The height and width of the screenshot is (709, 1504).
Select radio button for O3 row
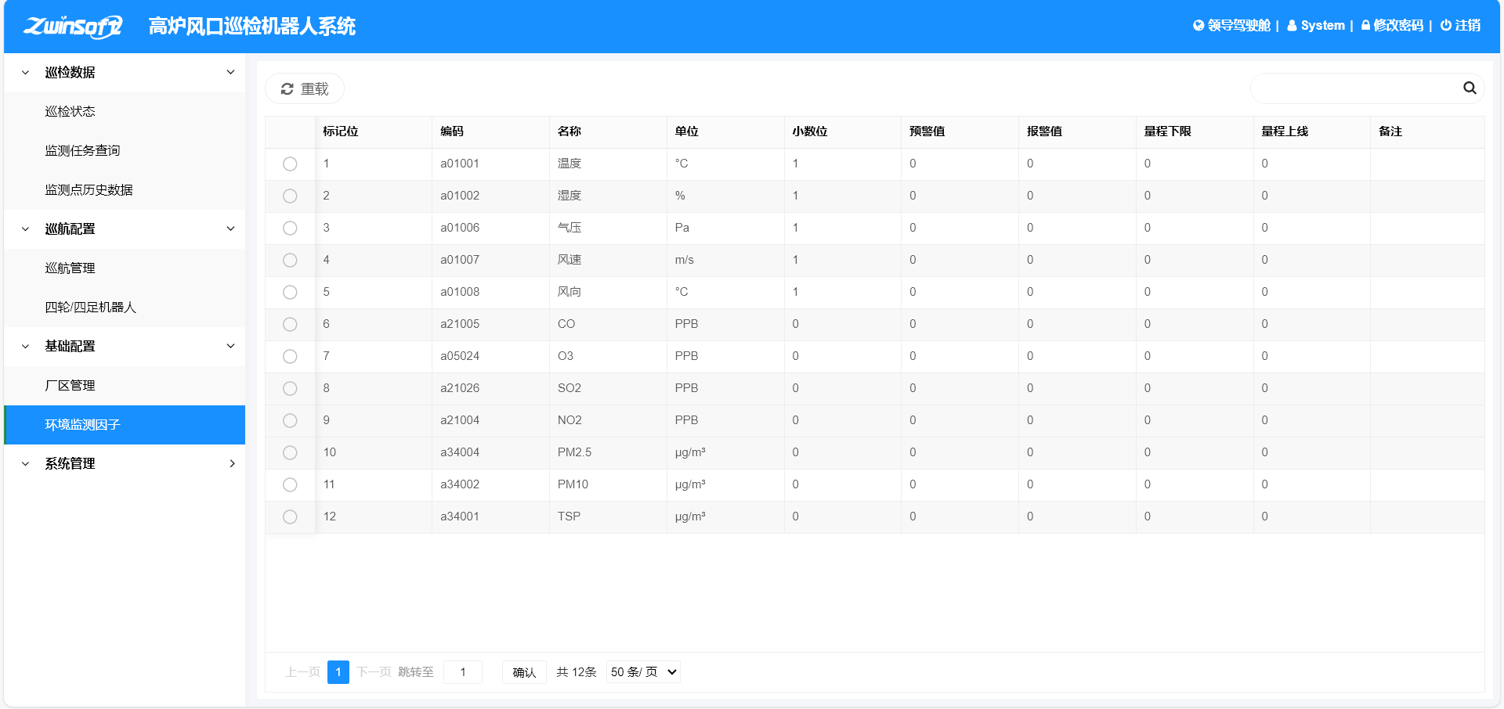[x=290, y=357]
